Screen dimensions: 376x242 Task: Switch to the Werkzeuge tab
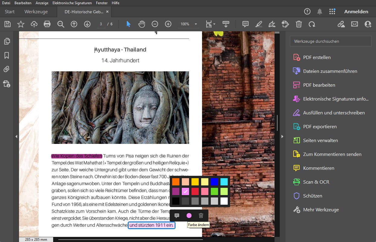35,11
